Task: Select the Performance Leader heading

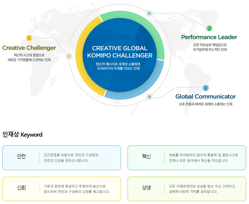Action: 209,37
